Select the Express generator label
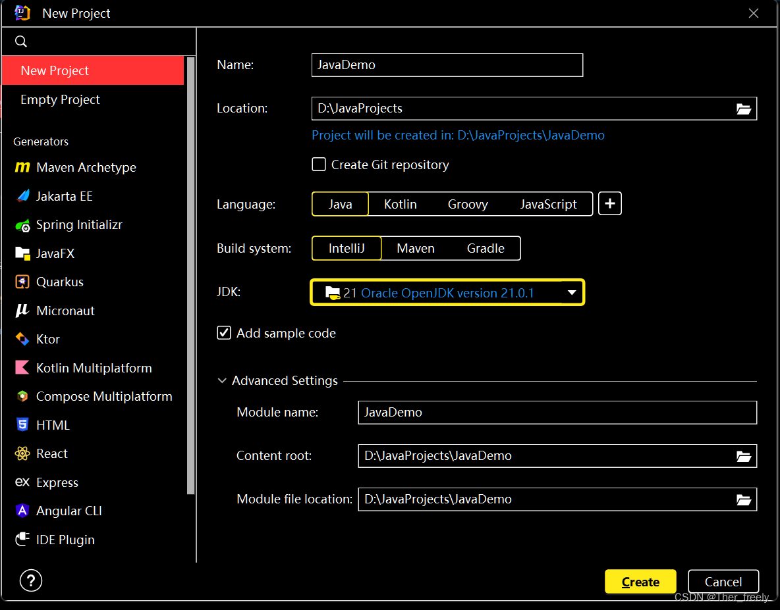 [x=57, y=482]
